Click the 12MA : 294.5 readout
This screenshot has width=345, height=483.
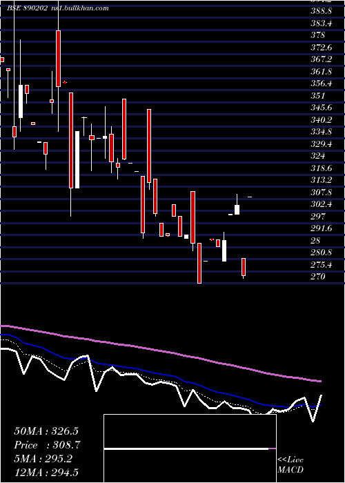pos(46,473)
